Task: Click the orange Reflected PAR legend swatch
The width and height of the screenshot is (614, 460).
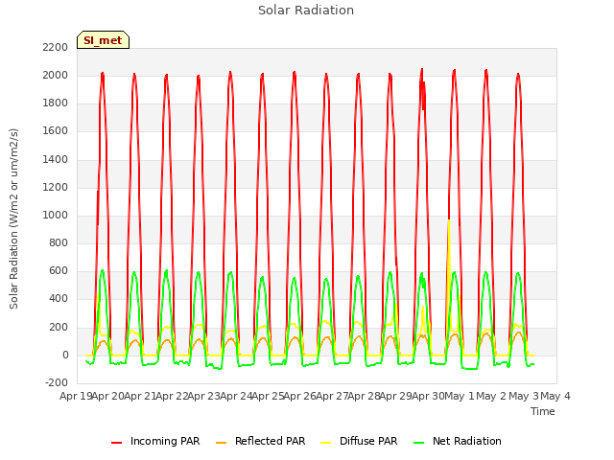Action: [x=222, y=443]
